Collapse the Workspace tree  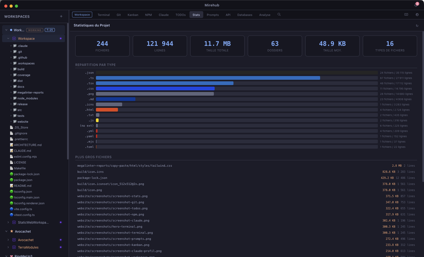pyautogui.click(x=8, y=38)
